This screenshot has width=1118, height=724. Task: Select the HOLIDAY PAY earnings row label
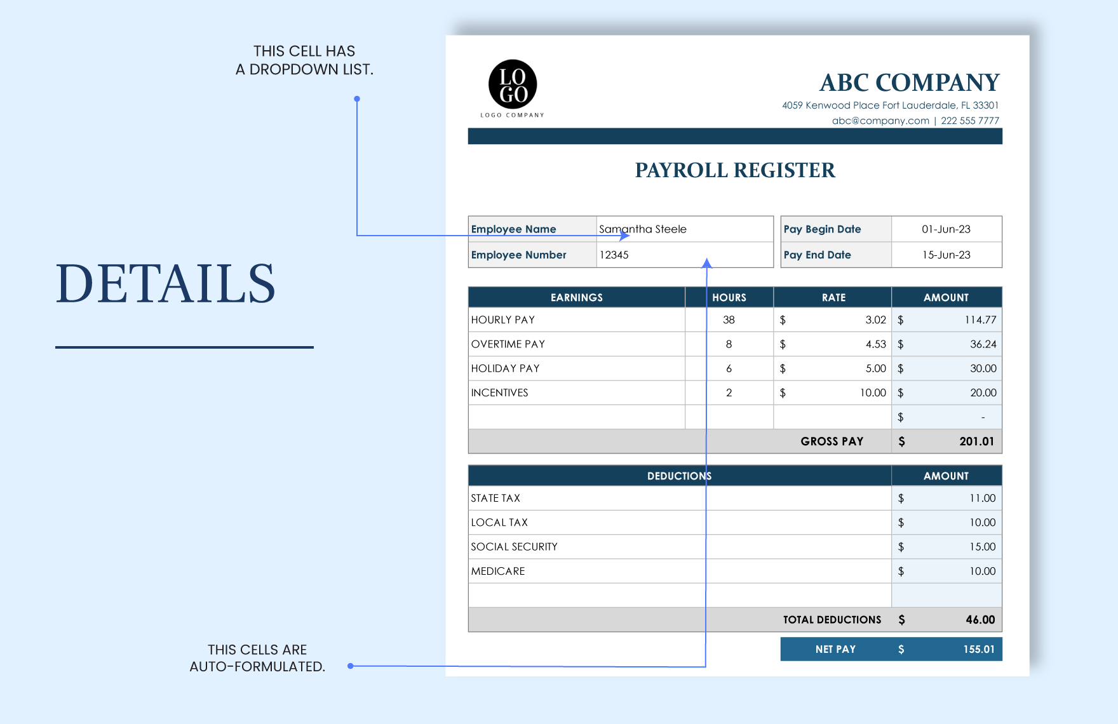[x=505, y=368]
